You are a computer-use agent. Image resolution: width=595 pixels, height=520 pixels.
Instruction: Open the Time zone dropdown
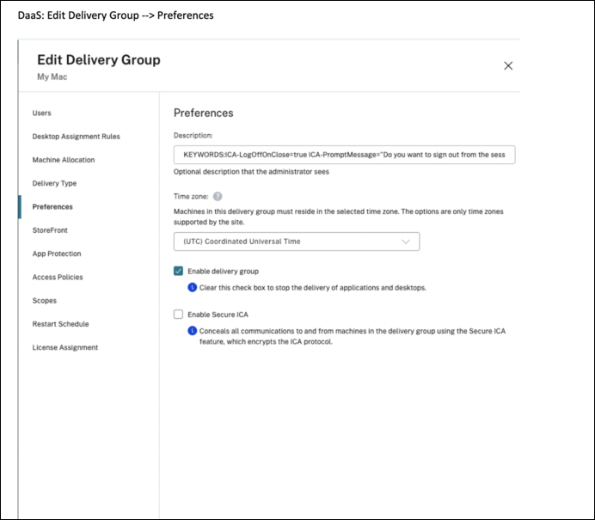(296, 242)
